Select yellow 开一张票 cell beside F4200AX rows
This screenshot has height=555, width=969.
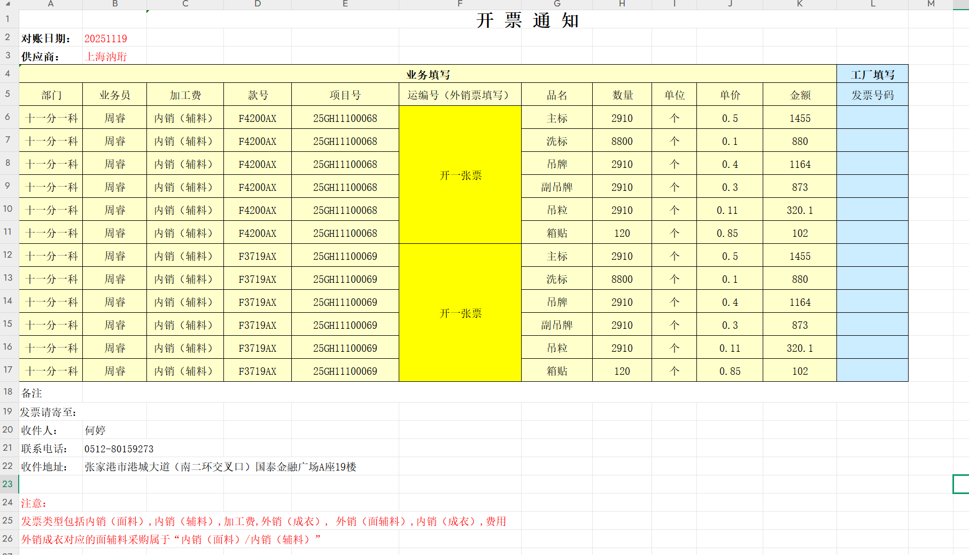tap(460, 175)
